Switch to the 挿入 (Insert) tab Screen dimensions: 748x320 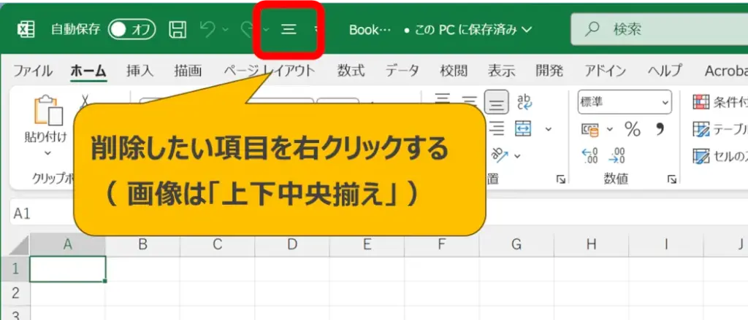[140, 71]
